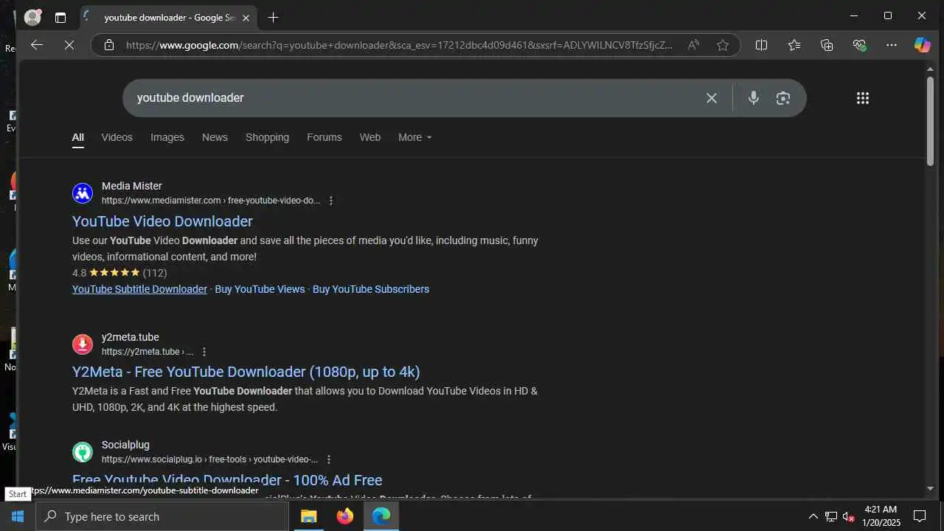Open Buy YouTube Views sublink

260,289
